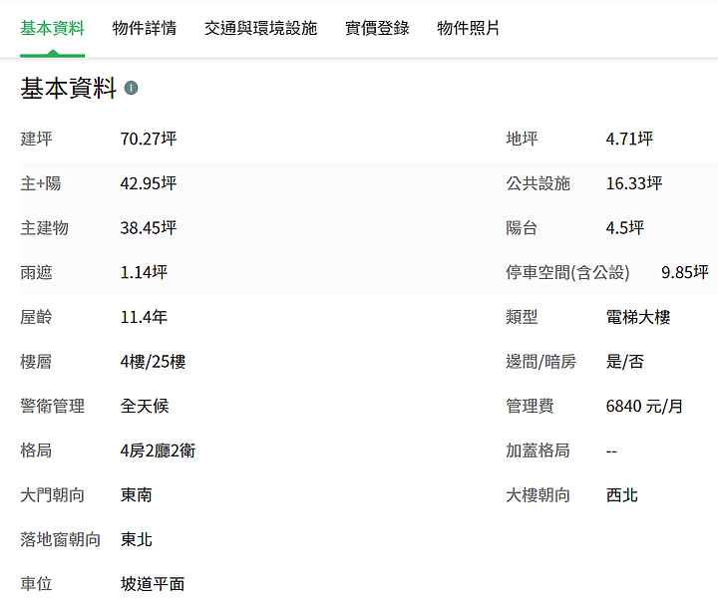Screen dimensions: 718x602
Task: Click the 警衛管理 label
Action: [52, 406]
